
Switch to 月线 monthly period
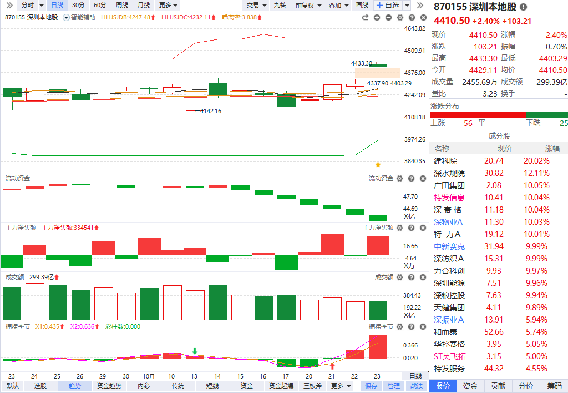pyautogui.click(x=144, y=5)
